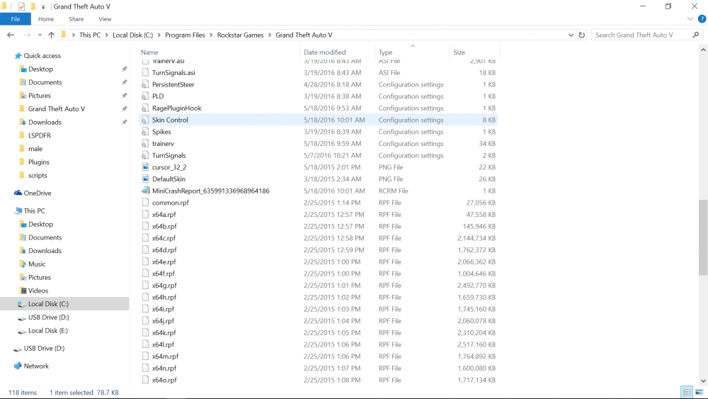Select the RagePluginHook configuration file icon
The height and width of the screenshot is (399, 708).
[145, 108]
